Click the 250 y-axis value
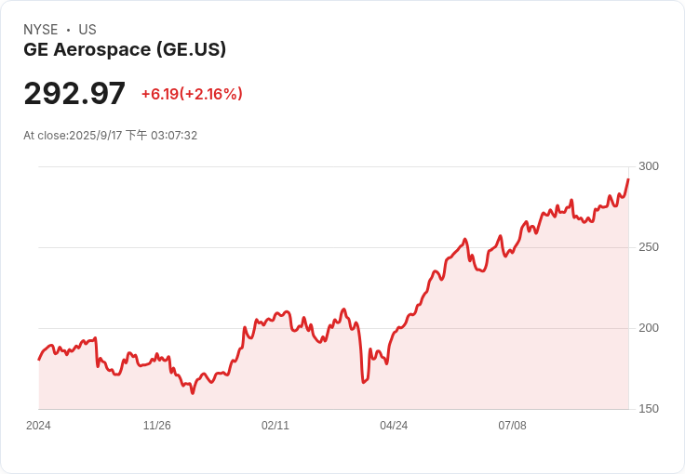The width and height of the screenshot is (685, 474). [x=649, y=247]
